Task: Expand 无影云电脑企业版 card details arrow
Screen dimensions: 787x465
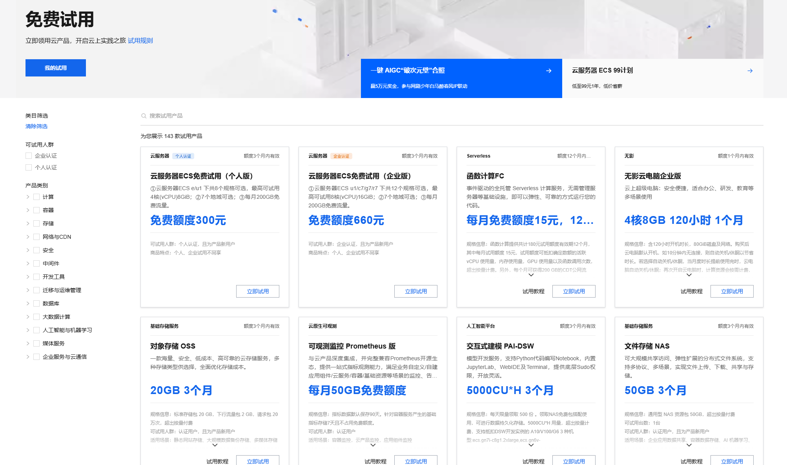Action: pyautogui.click(x=689, y=275)
